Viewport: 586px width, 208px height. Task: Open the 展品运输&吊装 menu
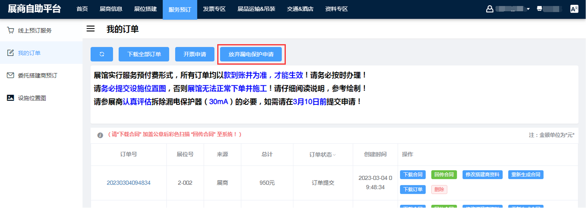click(256, 9)
